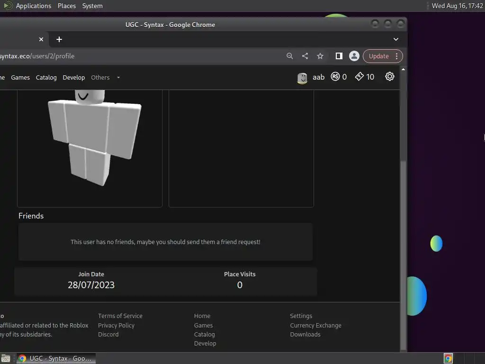485x364 pixels.
Task: Close the current Chrome tab
Action: click(41, 39)
